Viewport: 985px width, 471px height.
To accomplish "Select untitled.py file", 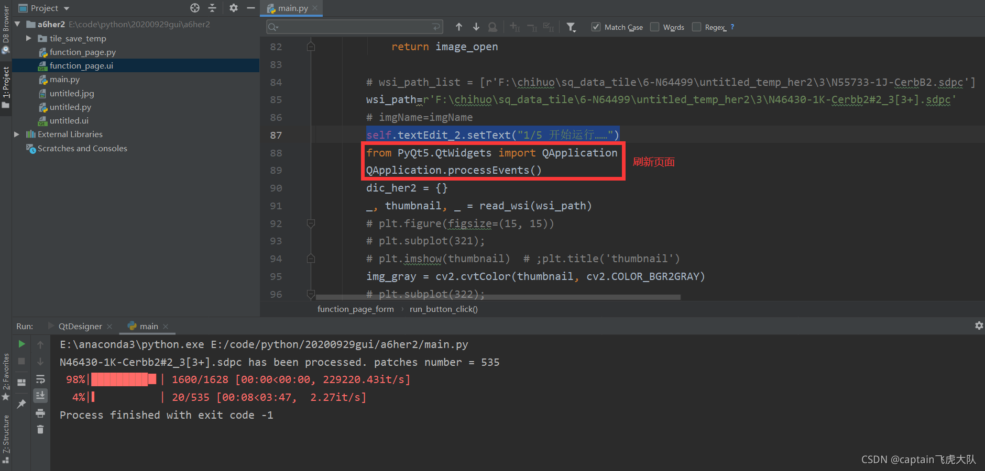I will point(70,107).
